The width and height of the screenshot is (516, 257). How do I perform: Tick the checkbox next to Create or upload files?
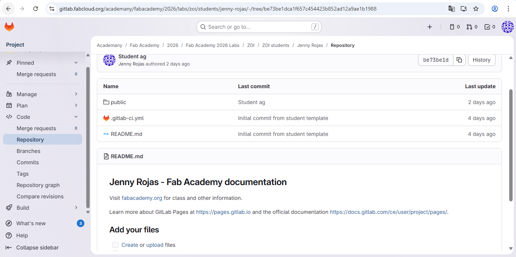[x=115, y=245]
